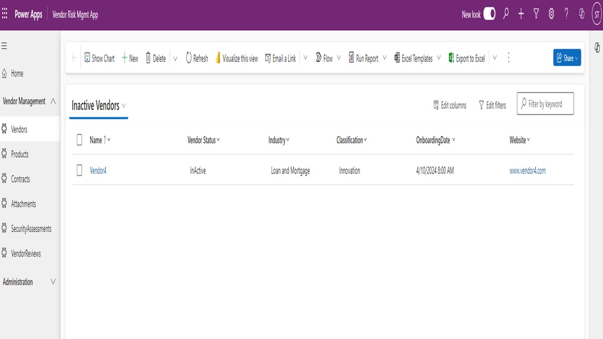
Task: Click the plus quick create icon
Action: click(521, 14)
